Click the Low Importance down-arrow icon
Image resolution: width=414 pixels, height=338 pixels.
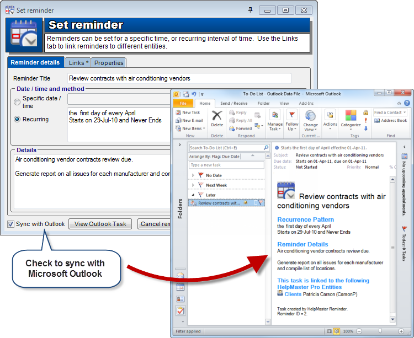pos(365,128)
